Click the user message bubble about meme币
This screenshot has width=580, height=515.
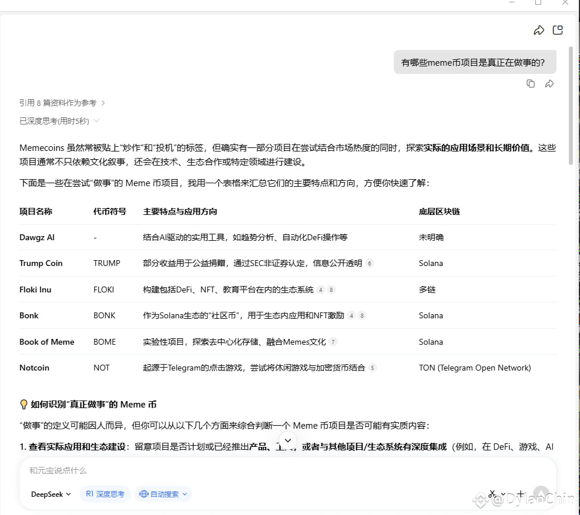[x=475, y=62]
